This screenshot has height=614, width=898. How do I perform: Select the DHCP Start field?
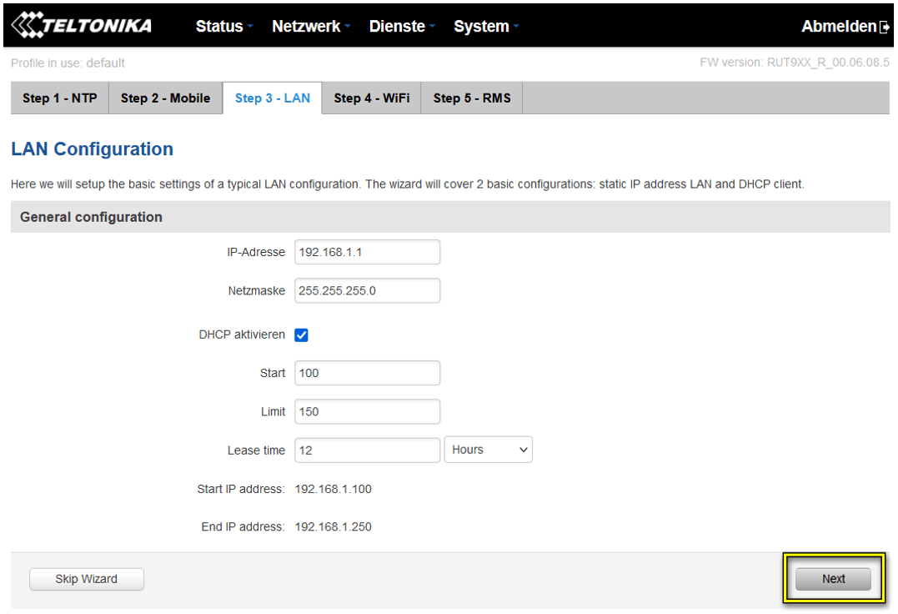pos(367,373)
